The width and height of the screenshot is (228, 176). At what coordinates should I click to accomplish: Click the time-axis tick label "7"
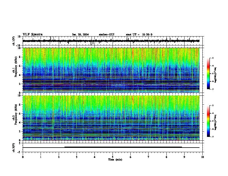click(149, 157)
